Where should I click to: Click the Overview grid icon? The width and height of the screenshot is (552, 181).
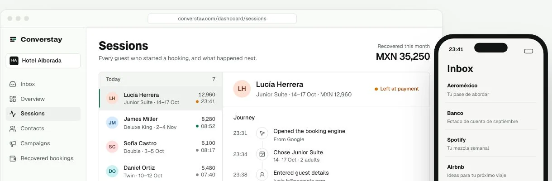[x=13, y=99]
